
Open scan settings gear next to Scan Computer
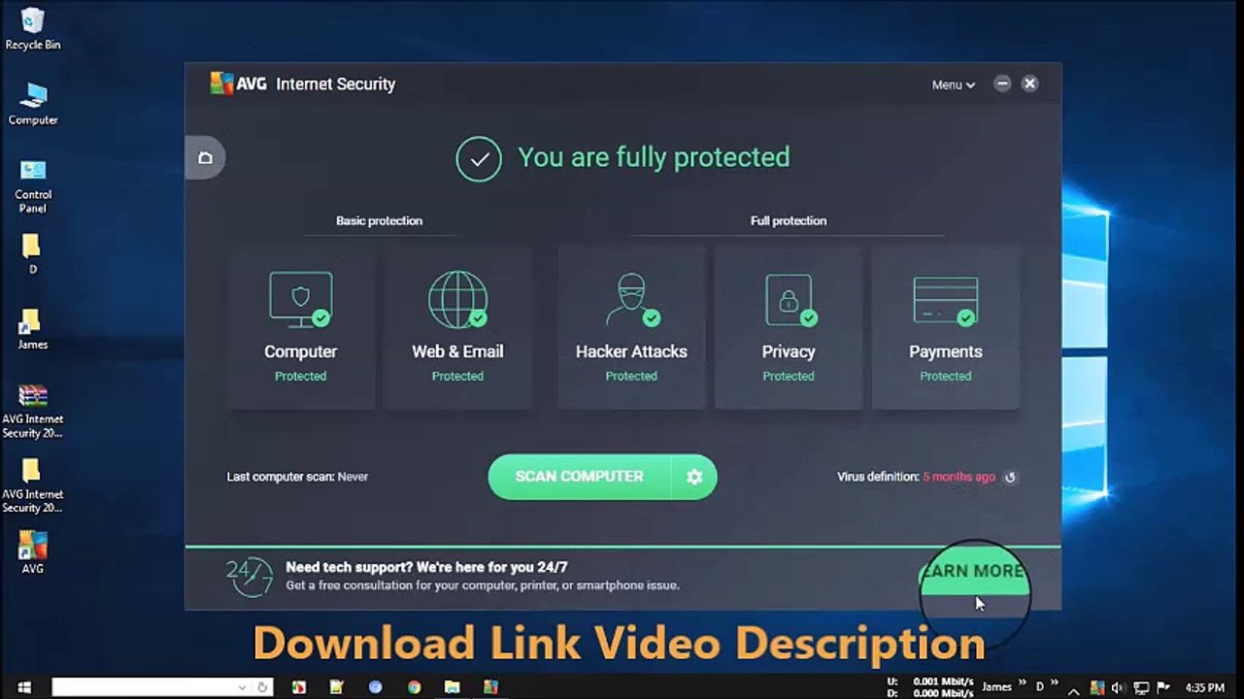click(x=694, y=477)
